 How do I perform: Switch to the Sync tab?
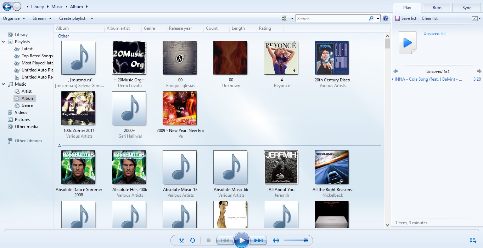pos(467,8)
